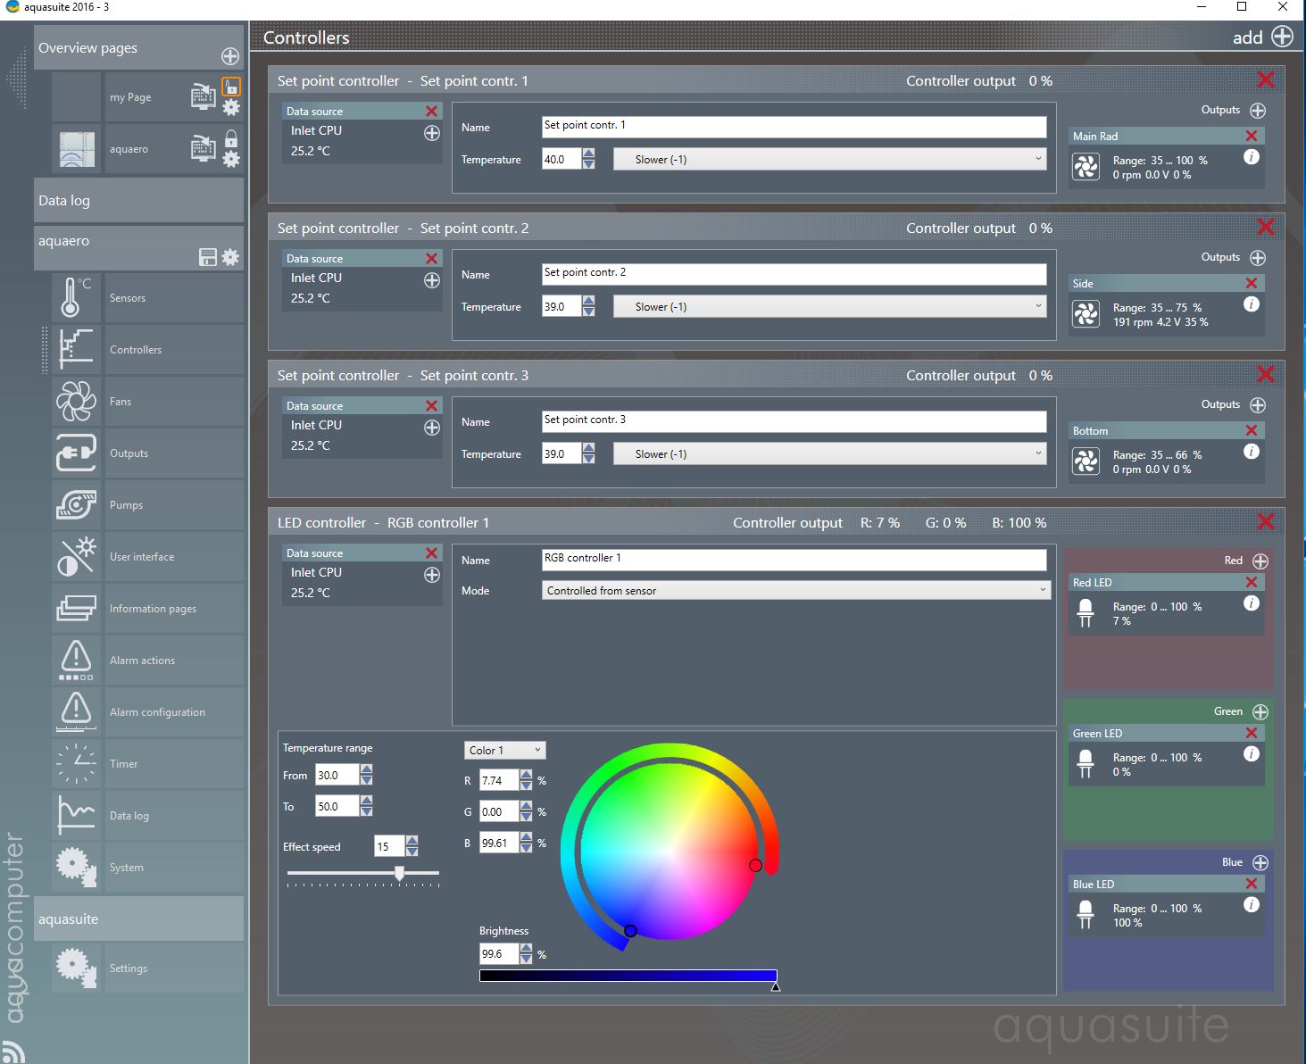
Task: Click the add controller button
Action: (x=1282, y=37)
